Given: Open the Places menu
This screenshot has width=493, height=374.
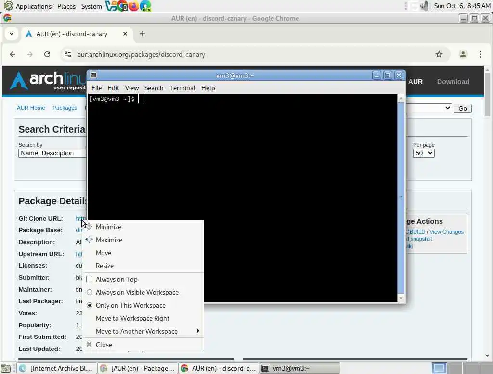Looking at the screenshot, I should click(x=66, y=6).
